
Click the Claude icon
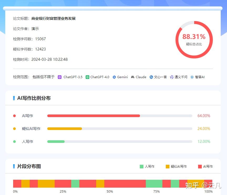click(133, 77)
